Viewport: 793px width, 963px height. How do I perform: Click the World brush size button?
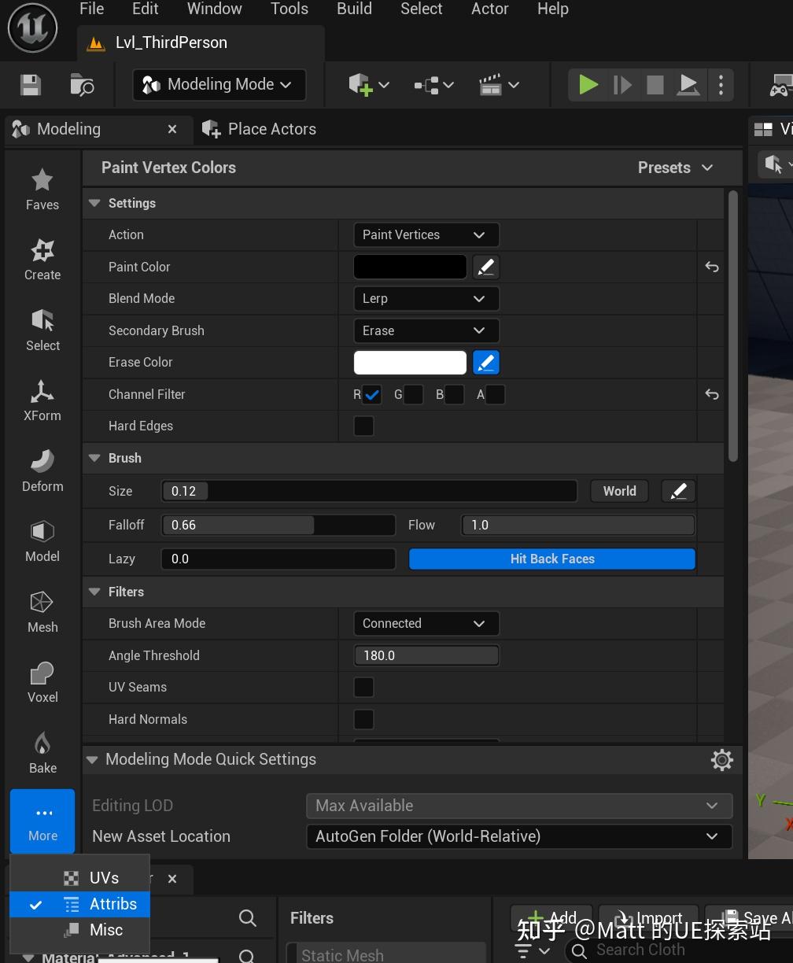619,491
